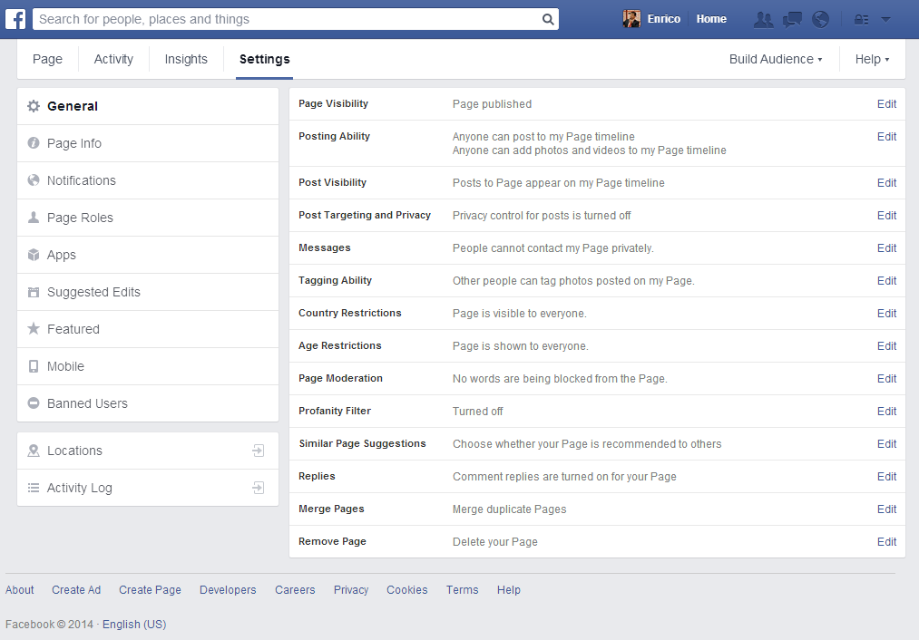This screenshot has height=640, width=919.
Task: Click the arrow icon beside Locations
Action: pos(259,451)
